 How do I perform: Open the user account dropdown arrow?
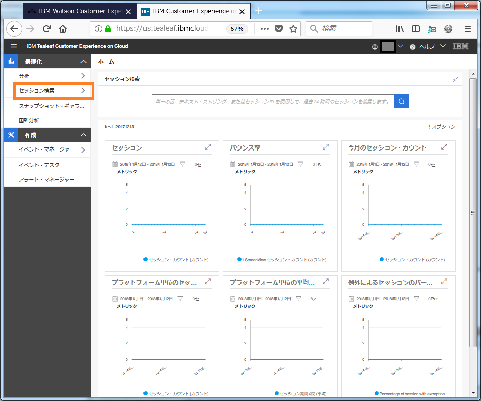pyautogui.click(x=400, y=46)
